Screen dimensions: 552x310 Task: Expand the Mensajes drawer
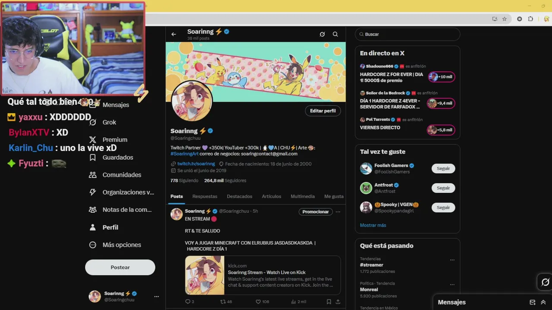coord(543,302)
